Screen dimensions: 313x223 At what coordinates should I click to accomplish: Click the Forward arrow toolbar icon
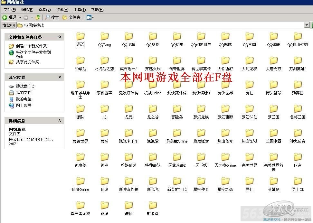coord(26,18)
